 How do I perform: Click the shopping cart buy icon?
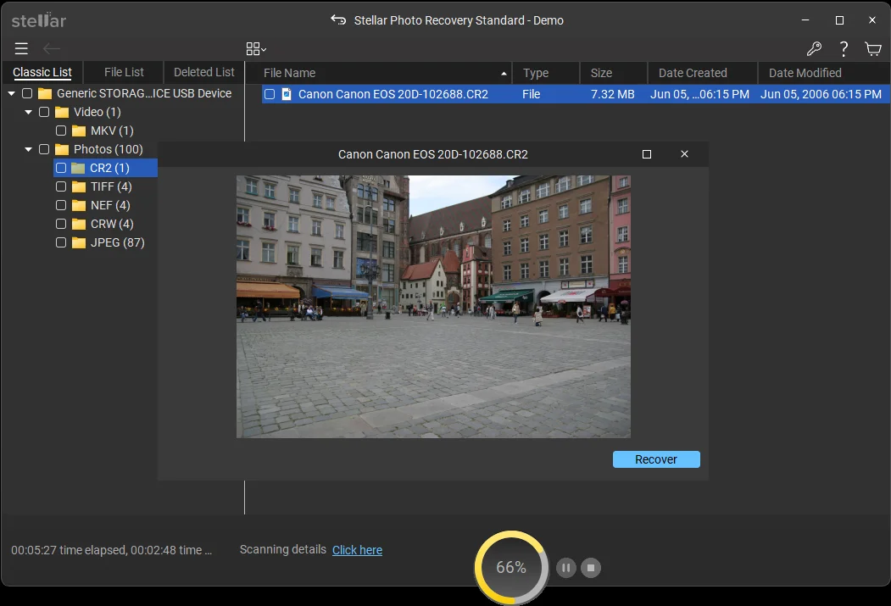point(873,49)
